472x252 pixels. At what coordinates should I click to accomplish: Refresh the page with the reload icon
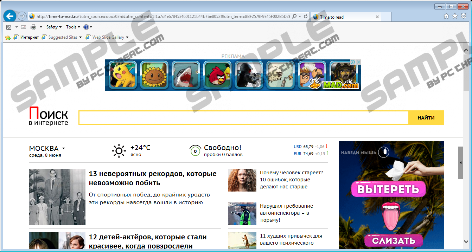pyautogui.click(x=306, y=17)
